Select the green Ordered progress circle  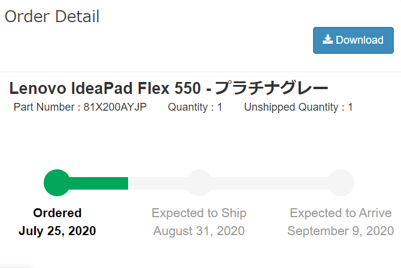(57, 183)
